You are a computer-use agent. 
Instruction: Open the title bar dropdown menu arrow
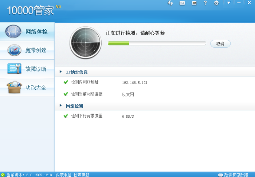click(228, 3)
